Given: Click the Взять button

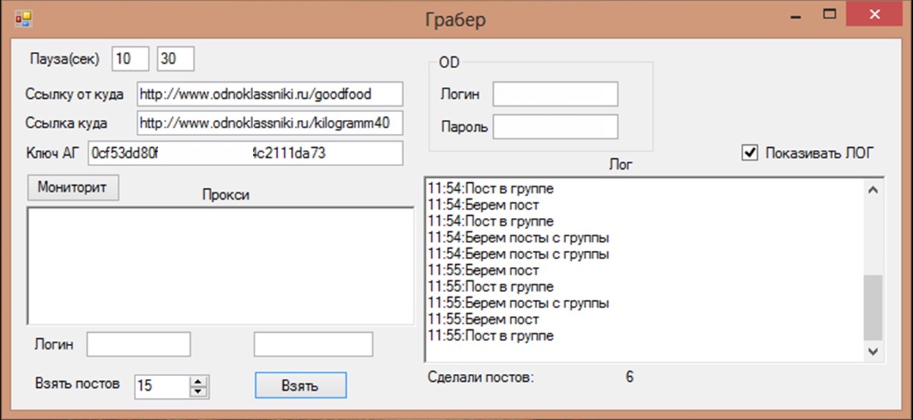Looking at the screenshot, I should [x=300, y=386].
